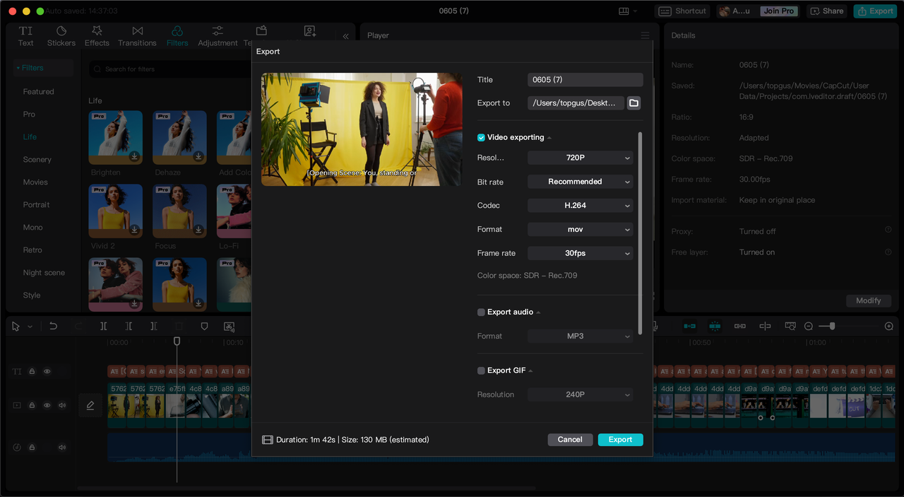This screenshot has height=497, width=904.
Task: Click the delete left trim tool
Action: coord(129,326)
